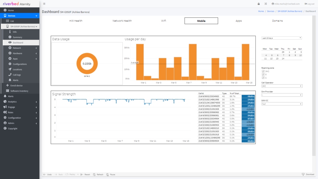Open Call logs phone icon
The width and height of the screenshot is (318, 179).
click(x=10, y=75)
